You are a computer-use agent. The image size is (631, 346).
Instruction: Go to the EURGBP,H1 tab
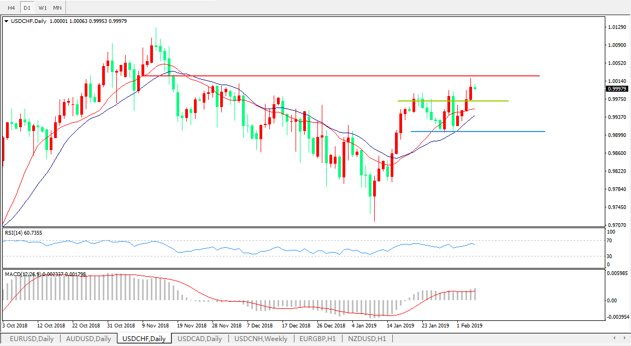tap(317, 339)
